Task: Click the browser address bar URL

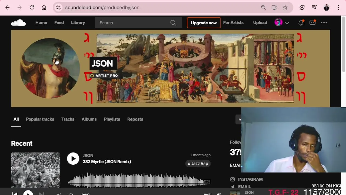Action: [102, 8]
